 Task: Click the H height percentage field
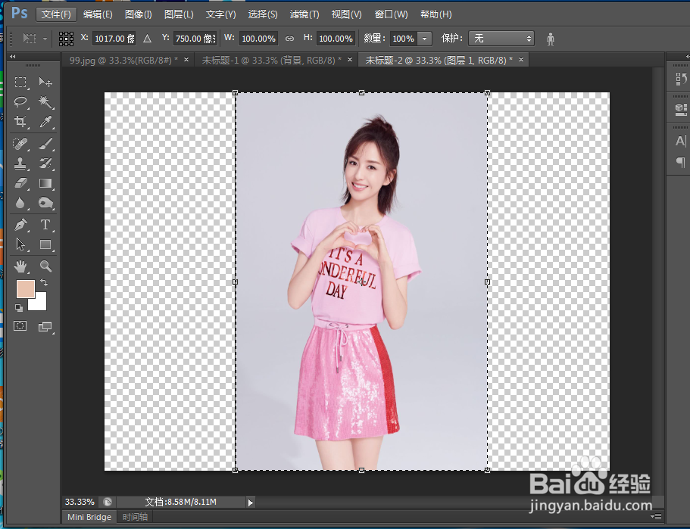point(336,39)
